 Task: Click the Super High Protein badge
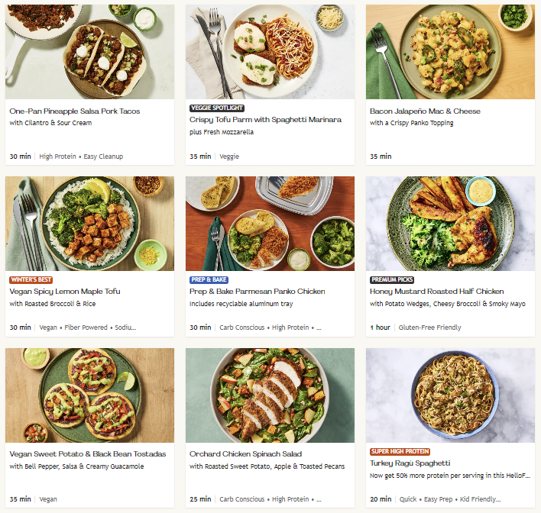tap(400, 452)
